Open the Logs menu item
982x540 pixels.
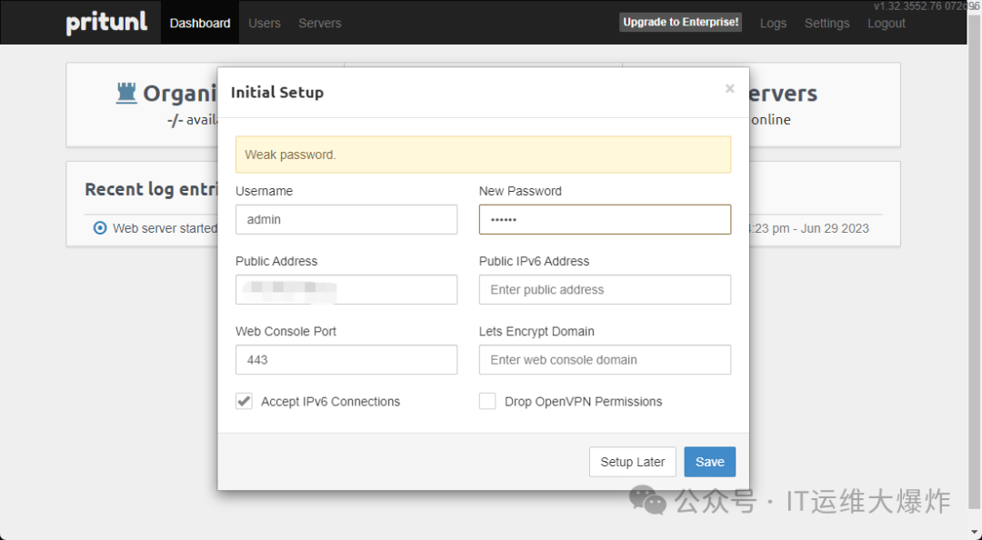coord(773,23)
